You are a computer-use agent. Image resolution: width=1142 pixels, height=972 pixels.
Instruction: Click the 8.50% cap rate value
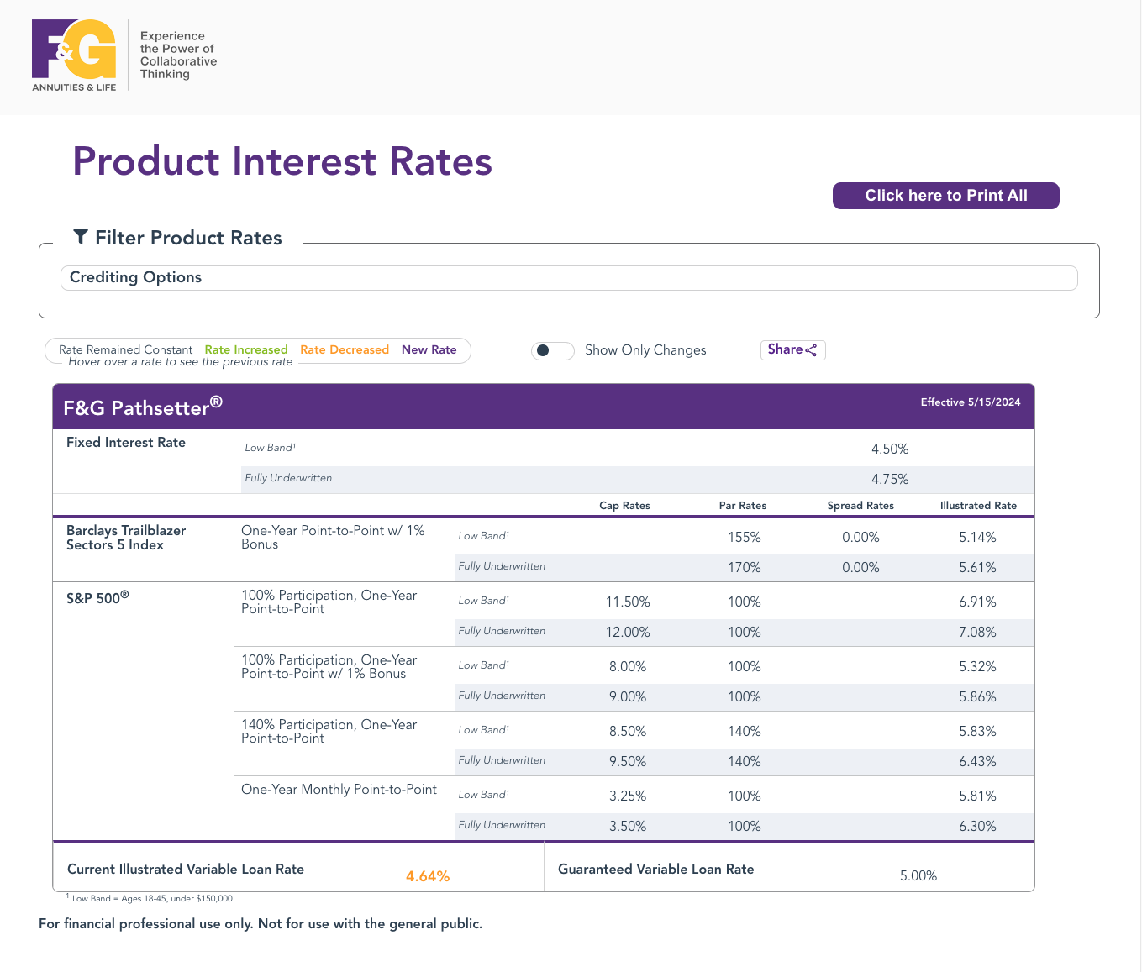[628, 732]
